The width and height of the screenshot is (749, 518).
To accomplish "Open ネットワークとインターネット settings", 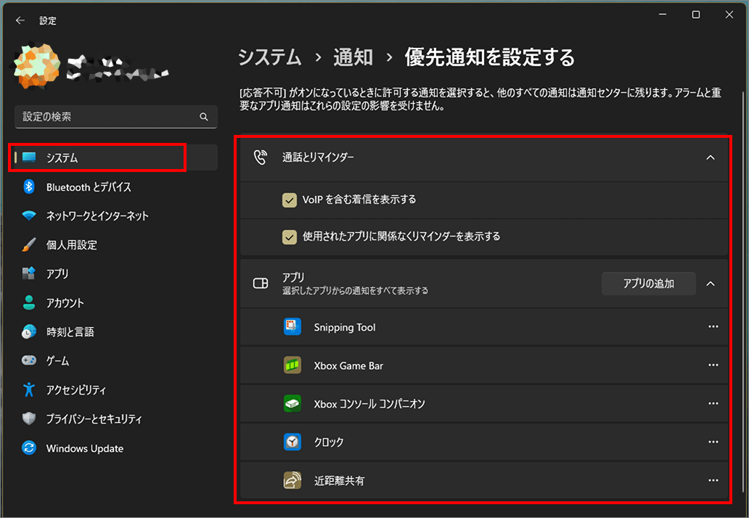I will point(115,215).
